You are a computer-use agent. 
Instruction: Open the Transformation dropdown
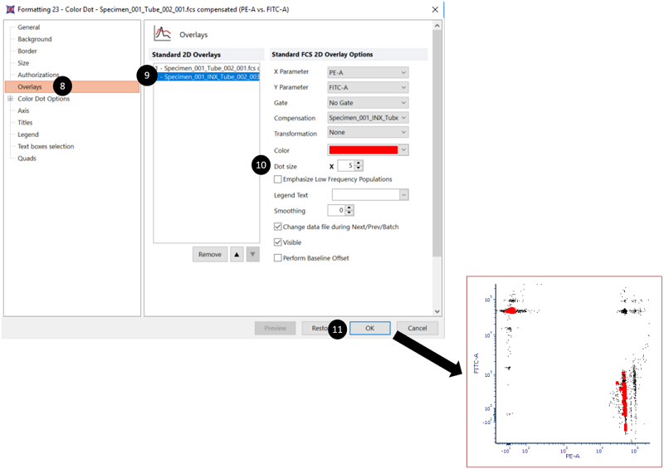pyautogui.click(x=368, y=132)
